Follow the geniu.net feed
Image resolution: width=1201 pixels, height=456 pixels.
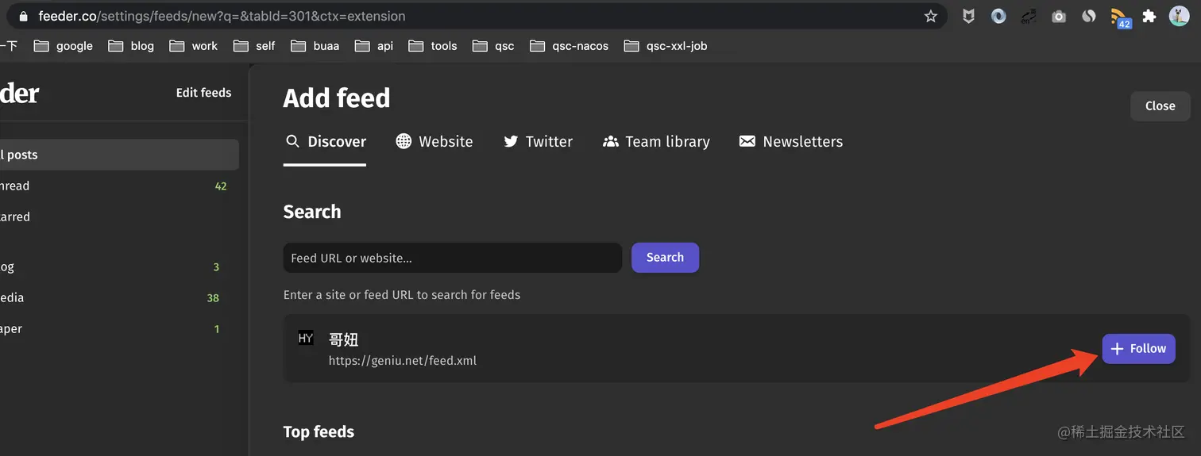pyautogui.click(x=1138, y=349)
